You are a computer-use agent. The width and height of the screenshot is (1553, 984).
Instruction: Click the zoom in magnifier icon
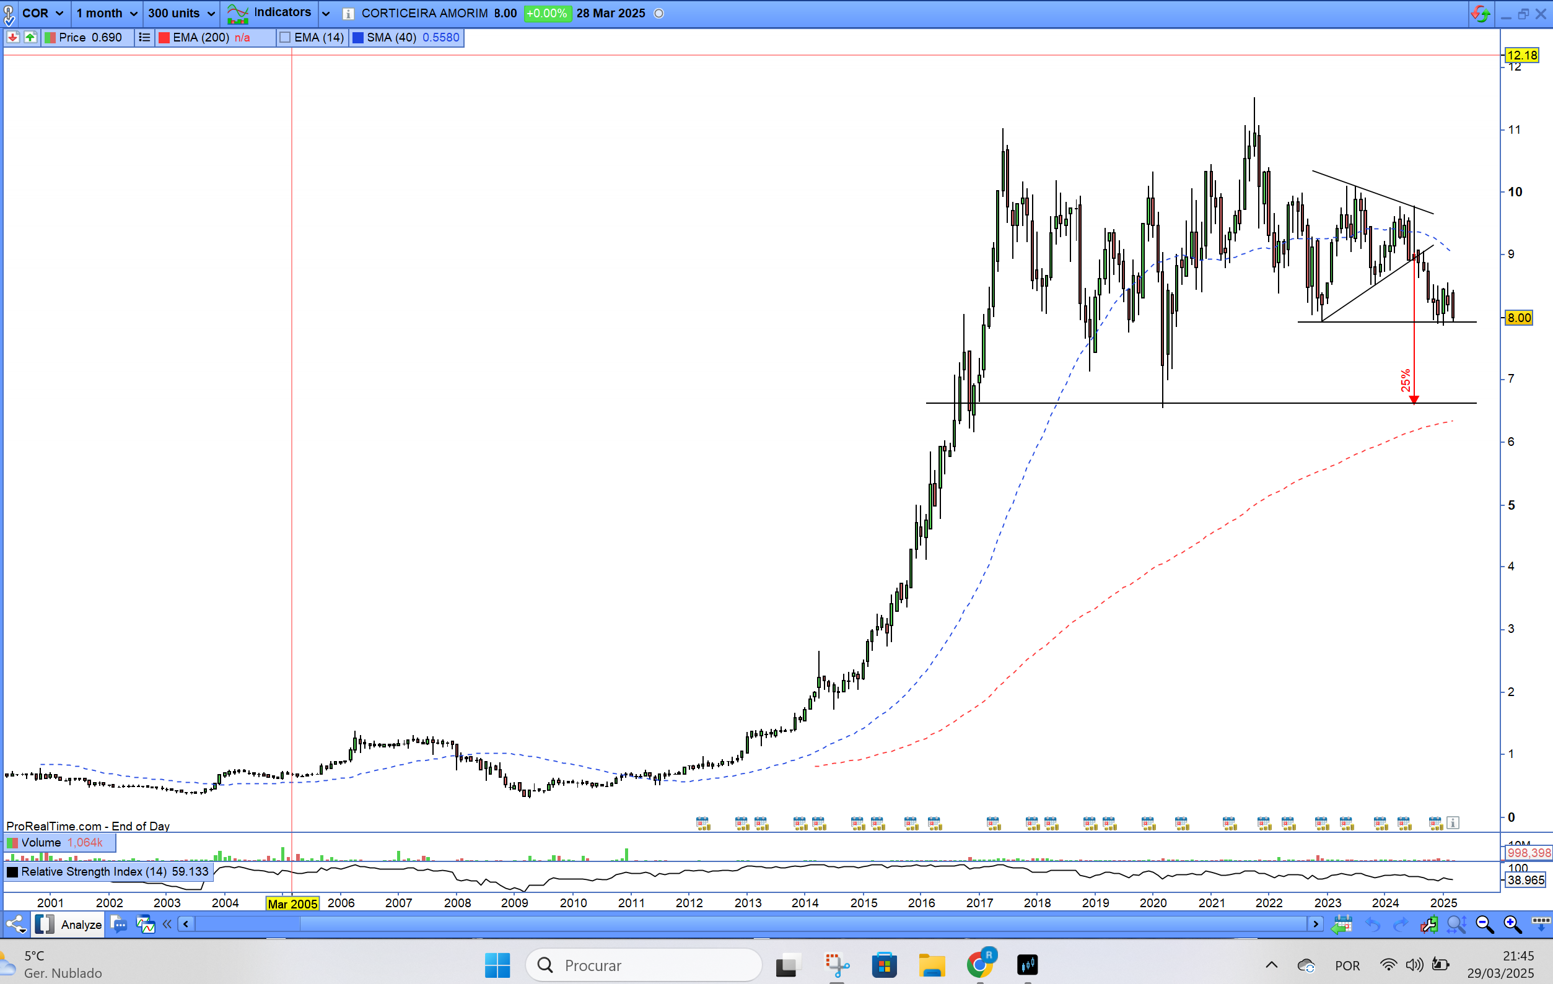tap(1512, 925)
